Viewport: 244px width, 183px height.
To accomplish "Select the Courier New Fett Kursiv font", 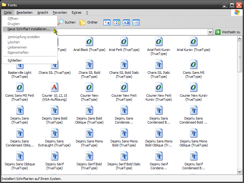I will tap(159, 87).
